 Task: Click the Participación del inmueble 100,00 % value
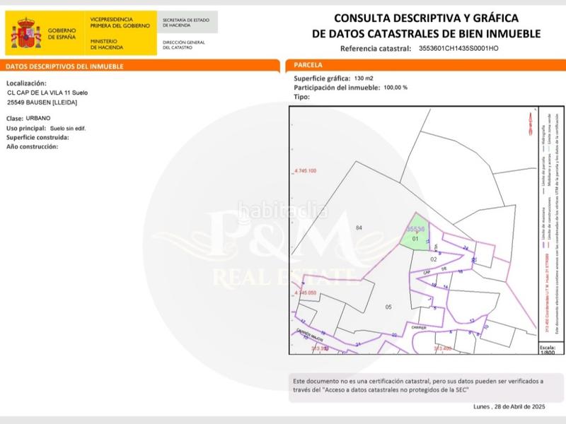(395, 87)
